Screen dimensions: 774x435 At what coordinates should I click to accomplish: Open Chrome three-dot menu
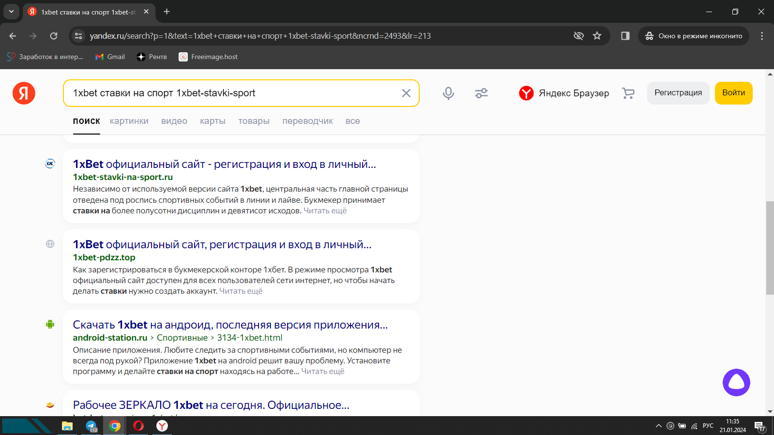(x=761, y=36)
